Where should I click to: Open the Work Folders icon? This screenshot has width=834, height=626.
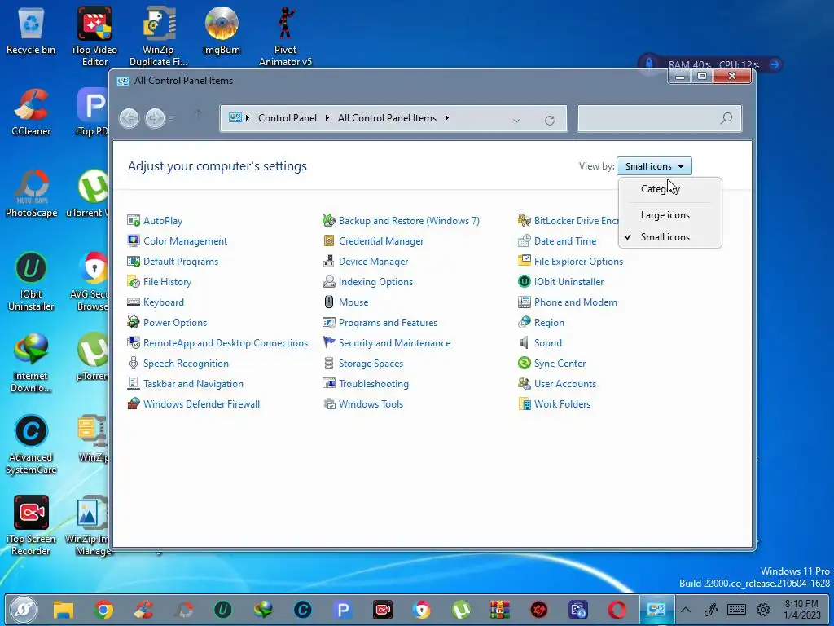click(524, 404)
